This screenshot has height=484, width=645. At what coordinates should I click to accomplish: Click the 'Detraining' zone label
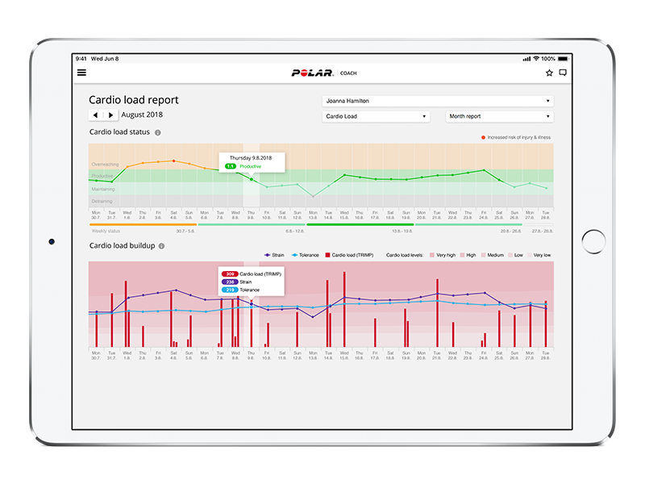102,201
